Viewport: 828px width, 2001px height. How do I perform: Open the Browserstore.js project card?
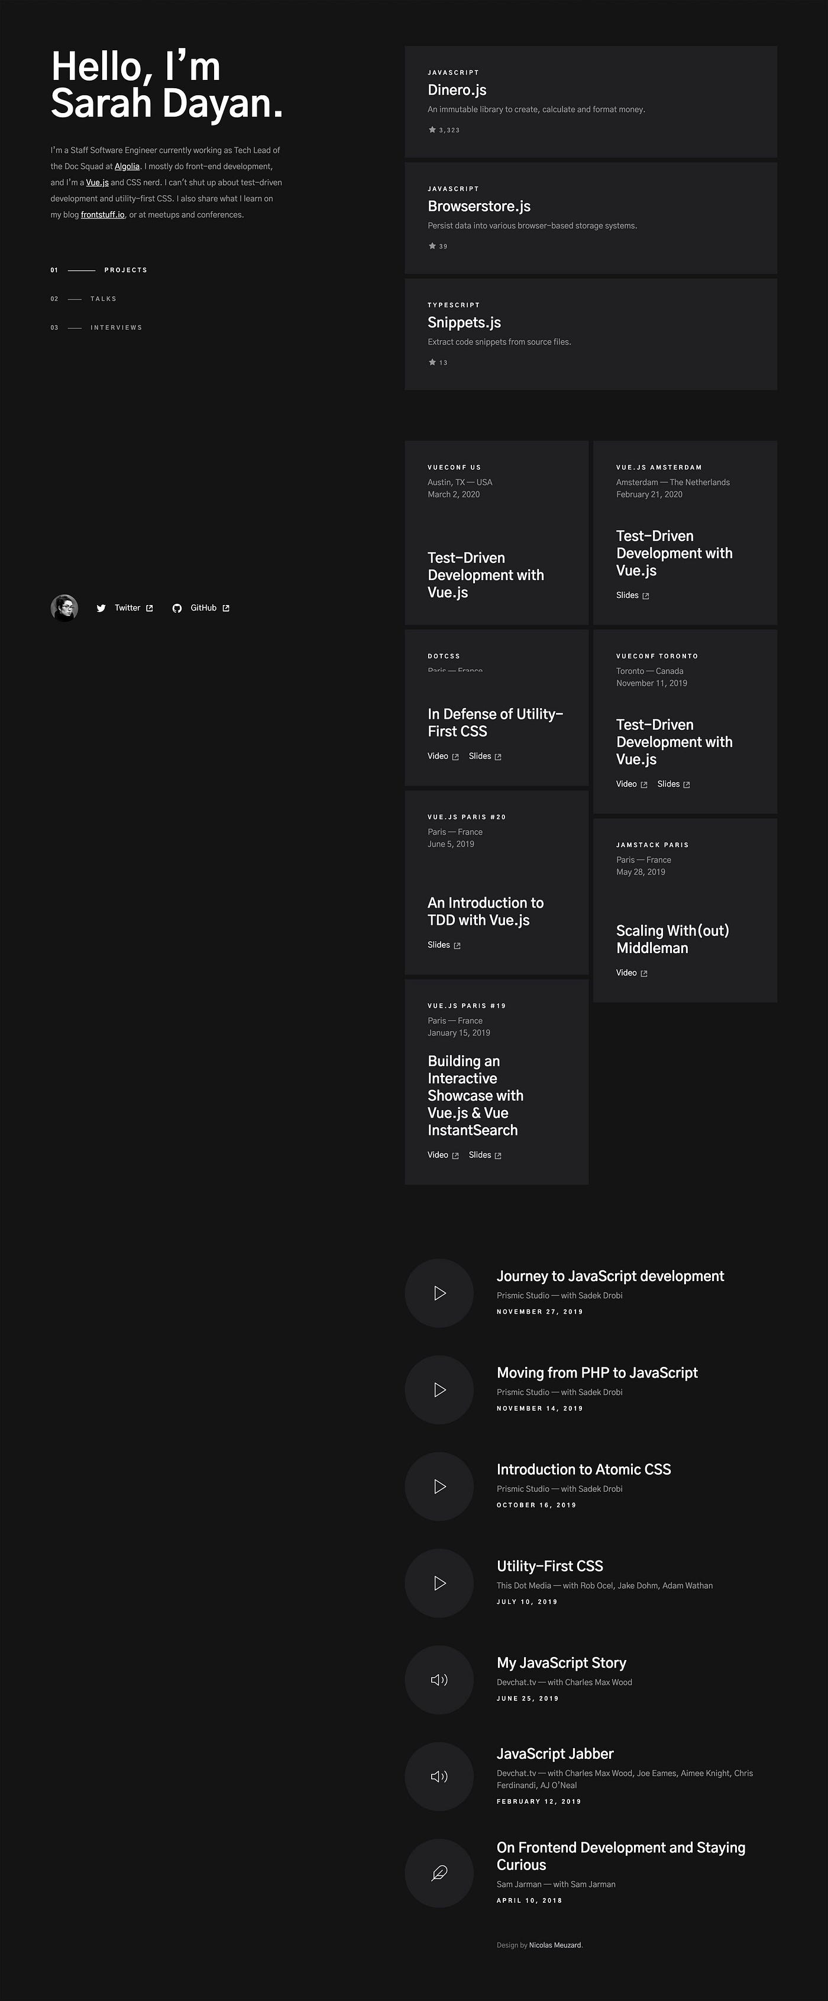[591, 218]
